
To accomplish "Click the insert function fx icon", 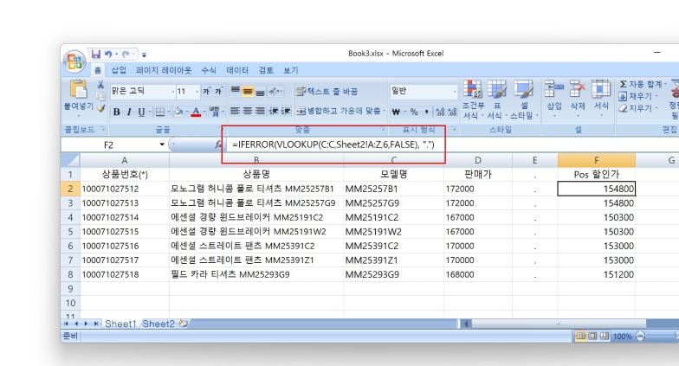I will click(218, 145).
